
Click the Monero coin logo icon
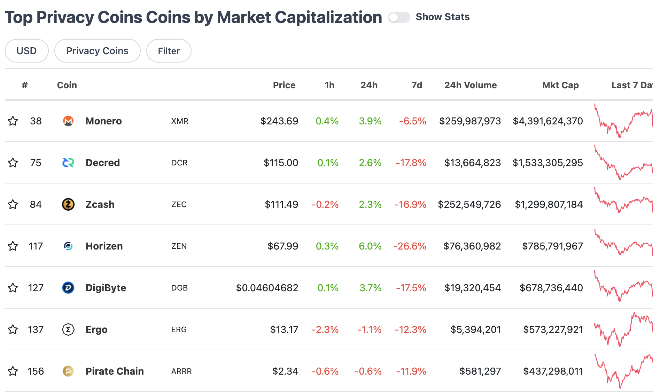pos(68,121)
